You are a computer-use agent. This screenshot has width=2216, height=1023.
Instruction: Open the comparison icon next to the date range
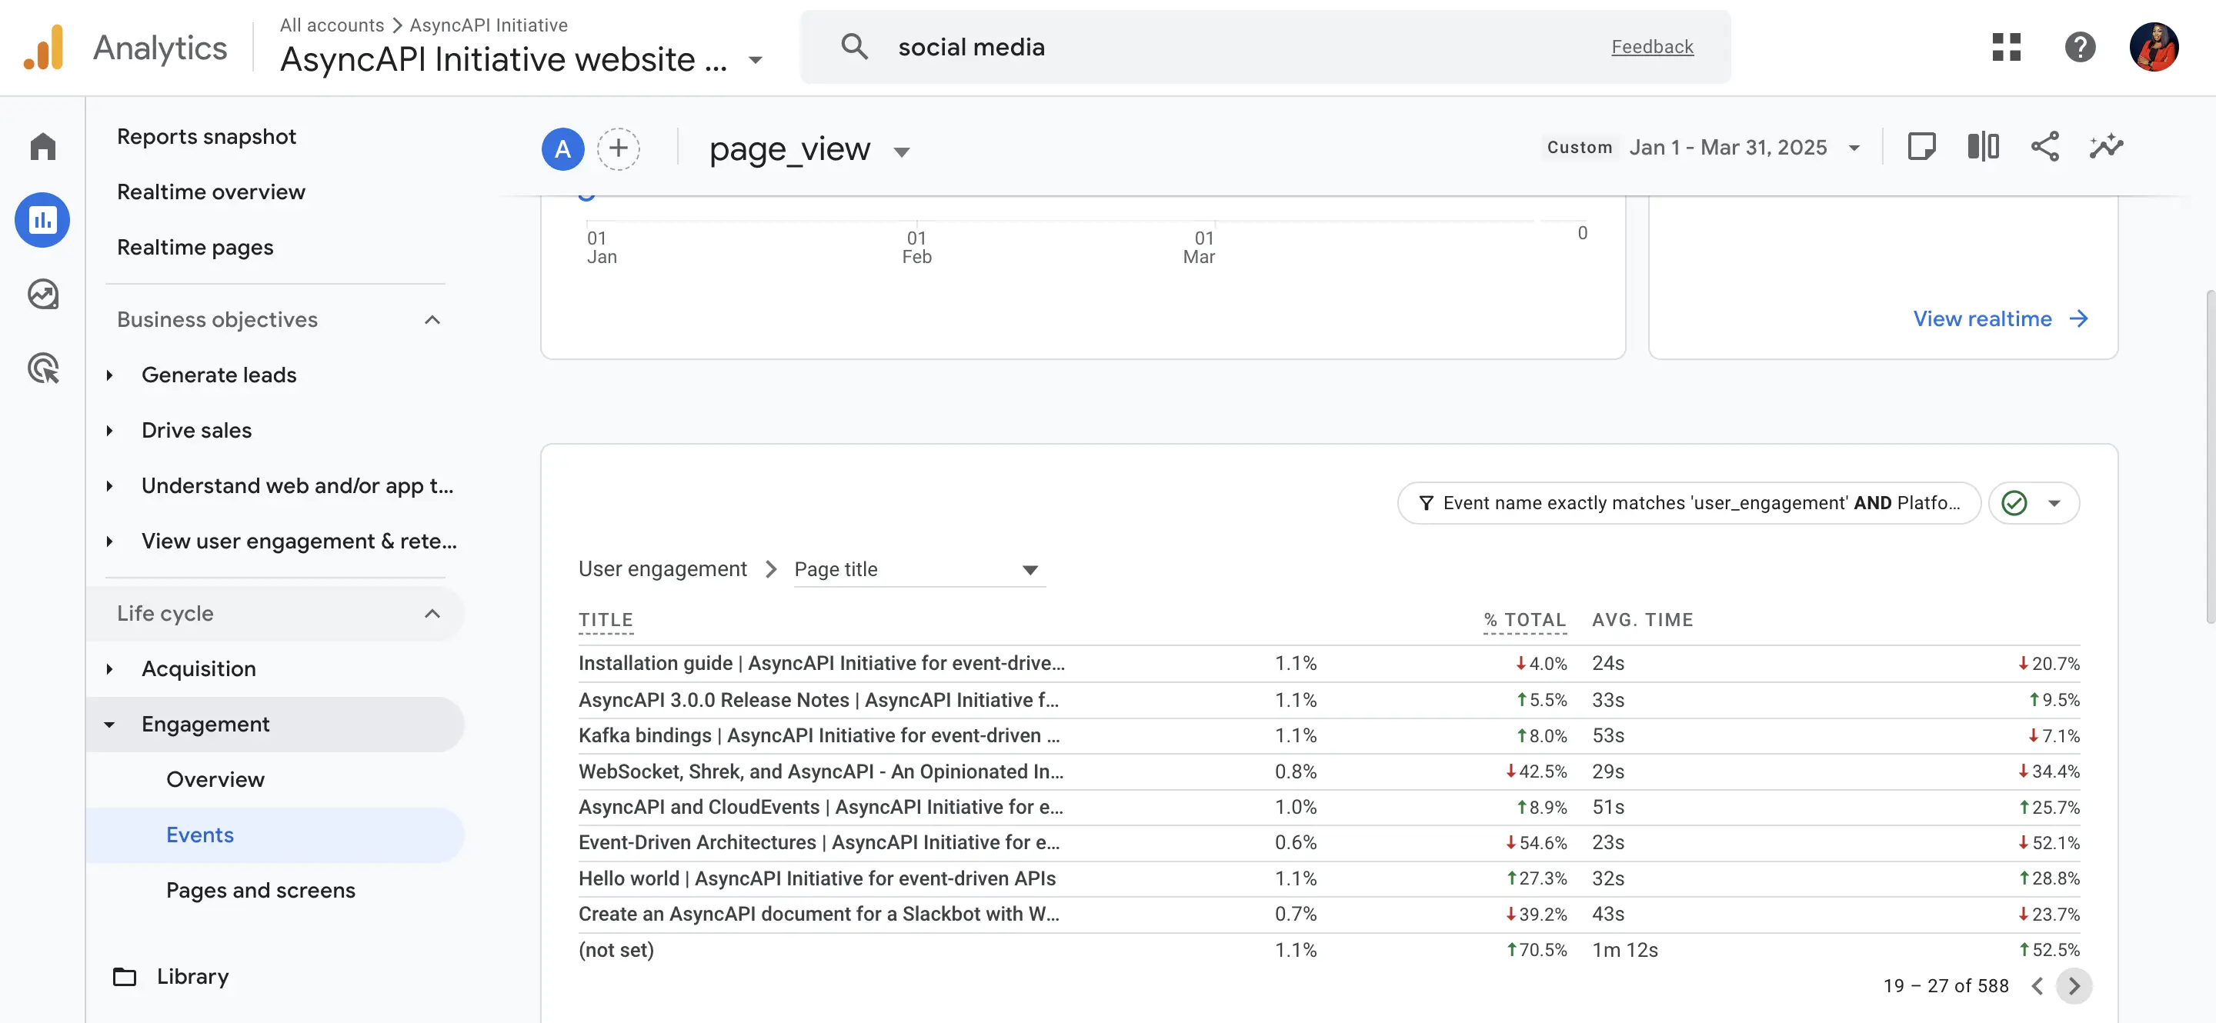click(1983, 146)
